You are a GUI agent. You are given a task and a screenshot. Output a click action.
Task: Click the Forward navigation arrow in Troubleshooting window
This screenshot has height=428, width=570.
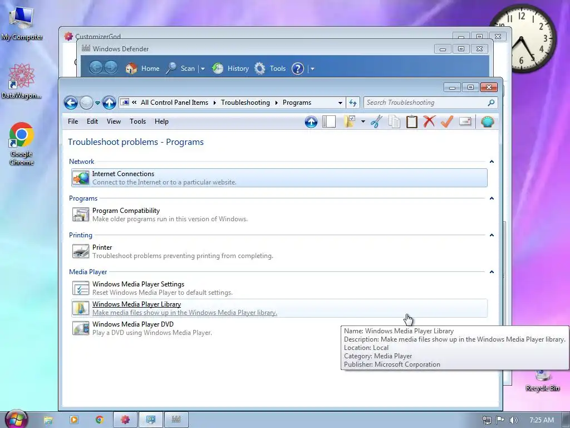(x=86, y=103)
